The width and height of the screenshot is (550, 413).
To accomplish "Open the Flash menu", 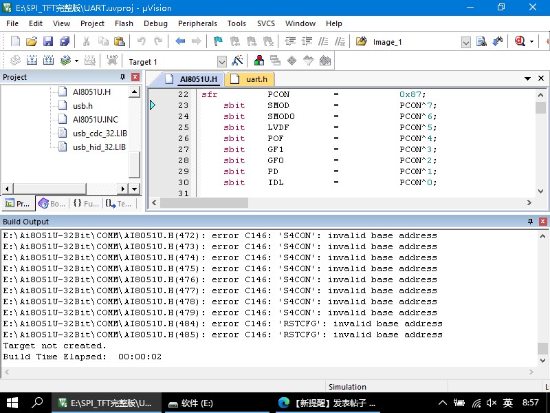I will coord(124,23).
